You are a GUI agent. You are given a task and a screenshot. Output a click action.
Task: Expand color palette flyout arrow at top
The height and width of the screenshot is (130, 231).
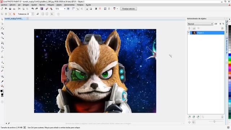point(230,19)
